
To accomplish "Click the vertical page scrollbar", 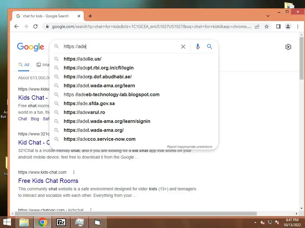I will pyautogui.click(x=301, y=58).
